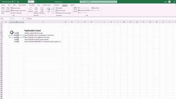Select column C header
The width and height of the screenshot is (176, 99).
[43, 22]
